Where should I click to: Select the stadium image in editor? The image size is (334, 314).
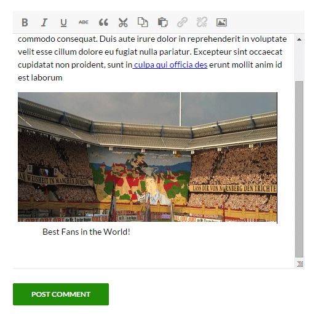click(x=148, y=158)
